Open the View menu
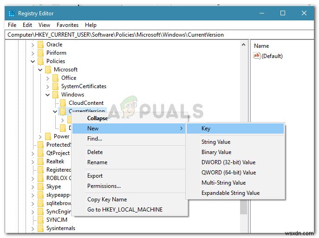This screenshot has height=238, width=319. coord(44,25)
